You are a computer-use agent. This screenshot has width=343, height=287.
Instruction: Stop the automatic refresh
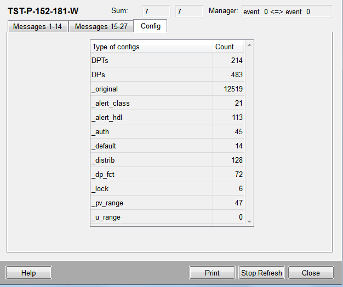[x=262, y=273]
